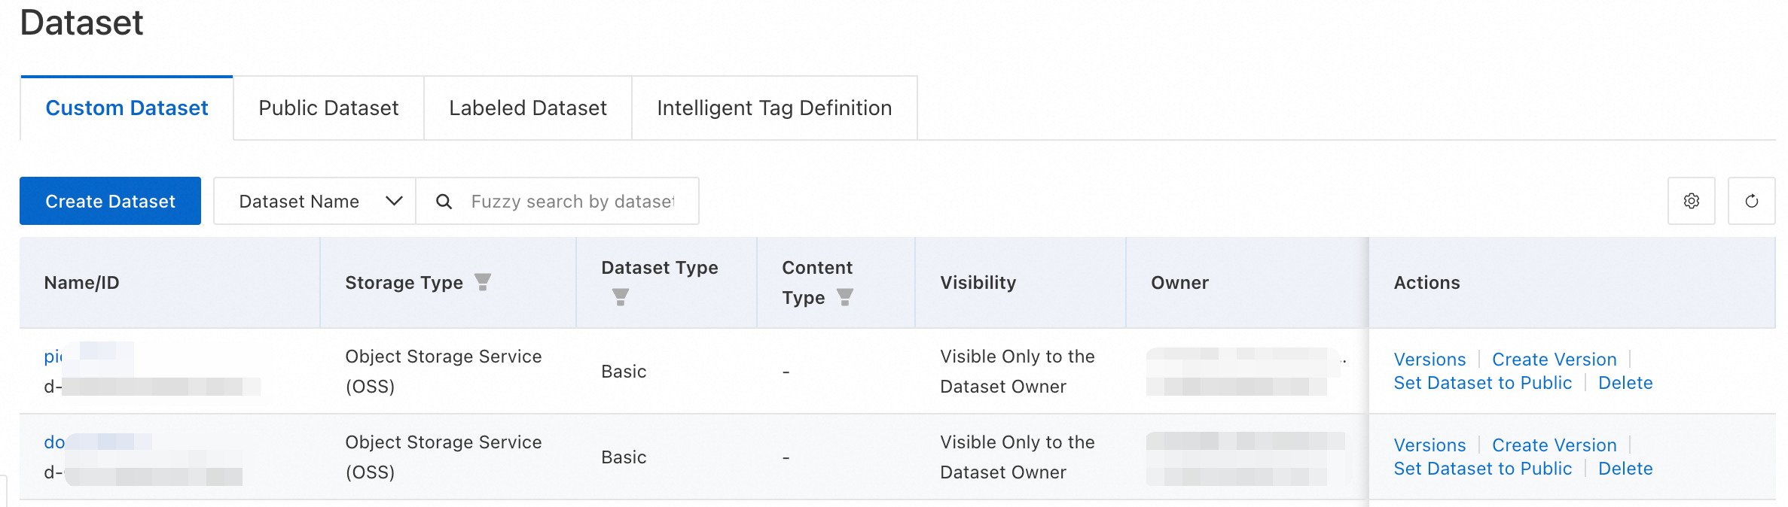Filter by Storage Type funnel icon
Viewport: 1788px width, 507px height.
coord(483,282)
